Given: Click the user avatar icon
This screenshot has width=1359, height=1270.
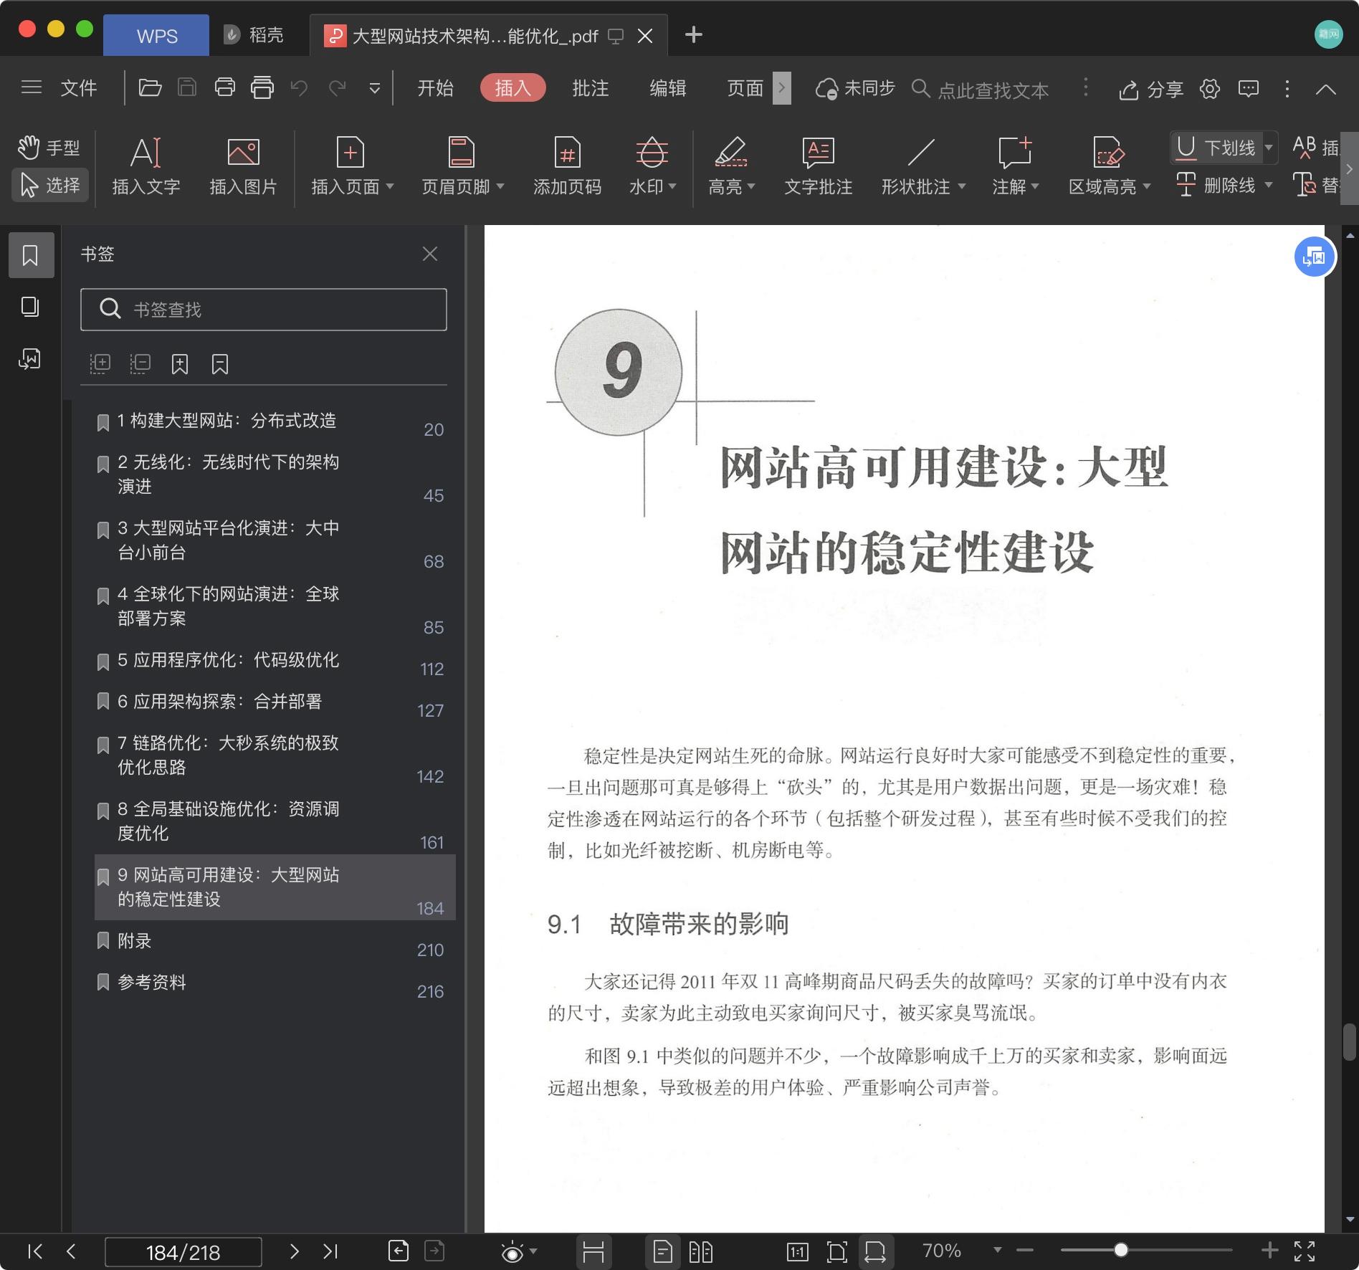Looking at the screenshot, I should click(1328, 34).
